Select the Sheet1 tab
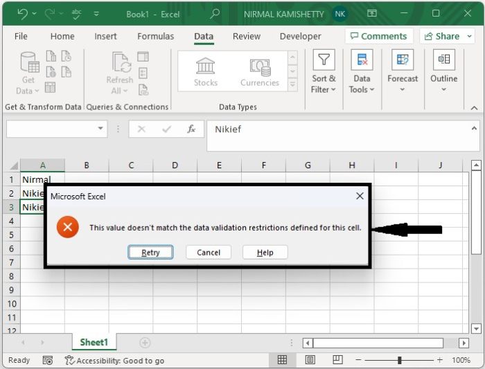Screen dimensions: 485x369 94,342
